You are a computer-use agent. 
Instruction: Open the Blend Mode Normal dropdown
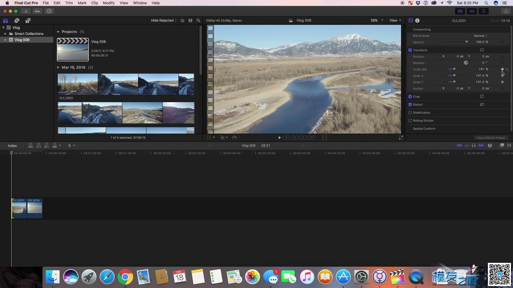point(481,36)
